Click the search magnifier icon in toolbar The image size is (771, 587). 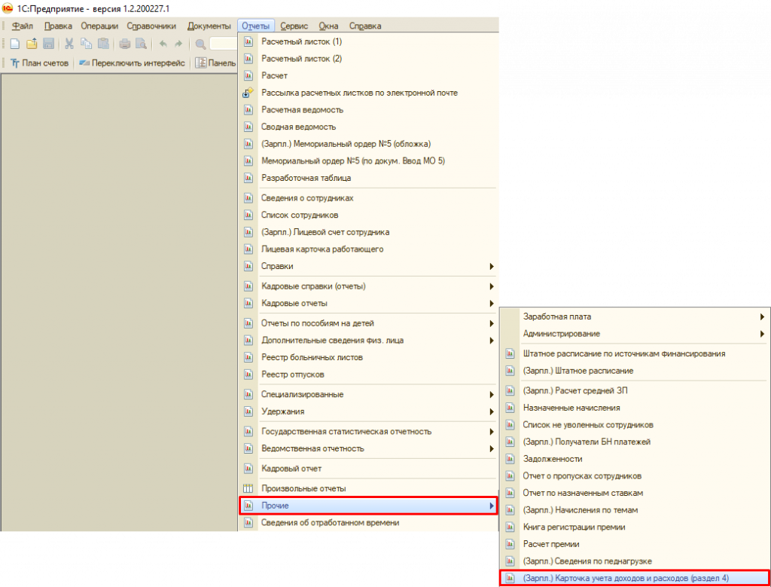pos(201,44)
